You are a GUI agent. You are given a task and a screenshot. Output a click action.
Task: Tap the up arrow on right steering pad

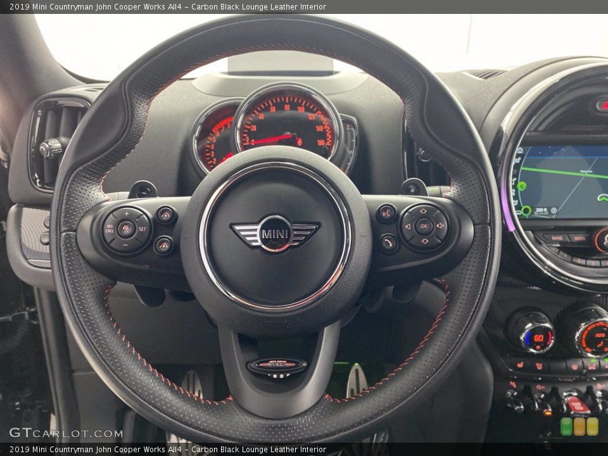[x=423, y=212]
